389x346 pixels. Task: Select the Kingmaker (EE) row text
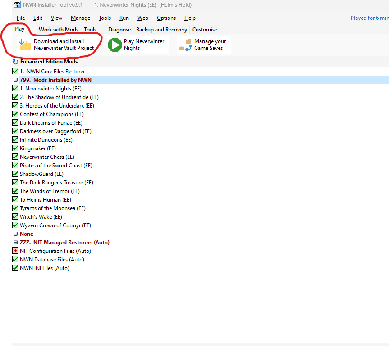(x=38, y=148)
